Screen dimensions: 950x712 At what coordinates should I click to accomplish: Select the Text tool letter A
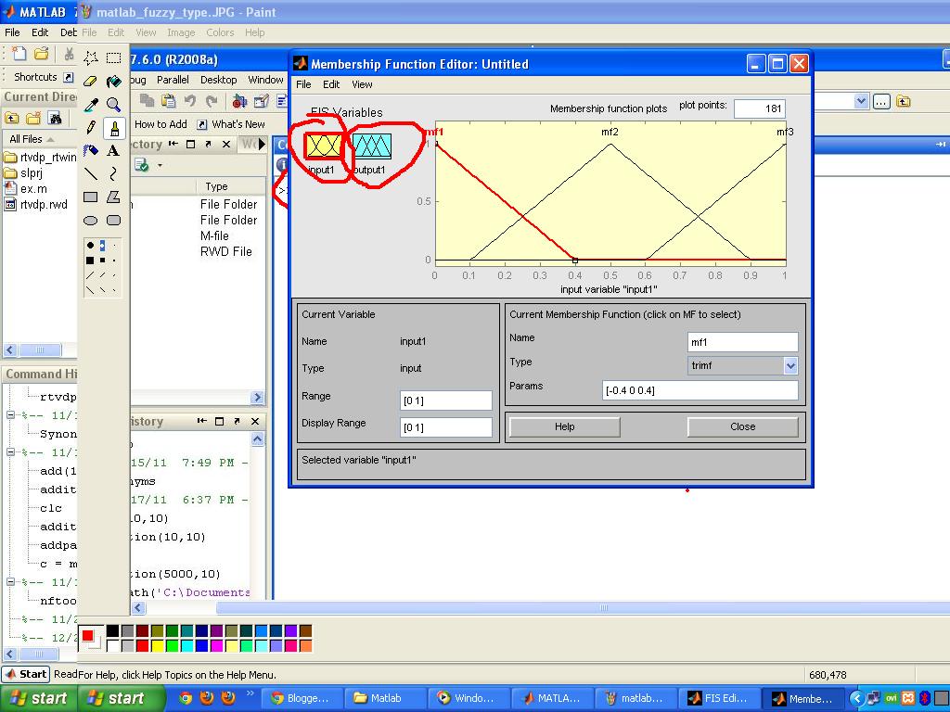point(113,150)
